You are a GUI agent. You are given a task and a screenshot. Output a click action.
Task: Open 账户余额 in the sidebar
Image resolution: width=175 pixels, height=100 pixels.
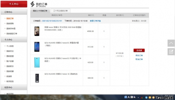[10, 61]
